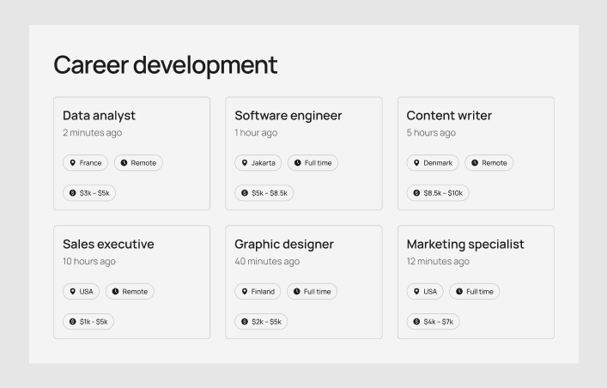Image resolution: width=607 pixels, height=388 pixels.
Task: Click the clock icon in Marketing specialist's Full time tag
Action: [459, 292]
